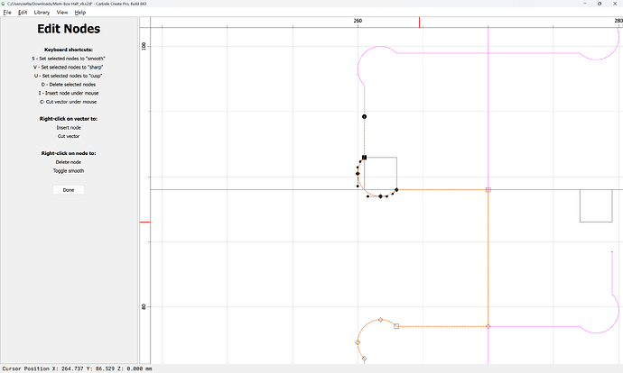Click the Carbide Create application icon in the title bar
The height and width of the screenshot is (373, 623).
(4, 4)
